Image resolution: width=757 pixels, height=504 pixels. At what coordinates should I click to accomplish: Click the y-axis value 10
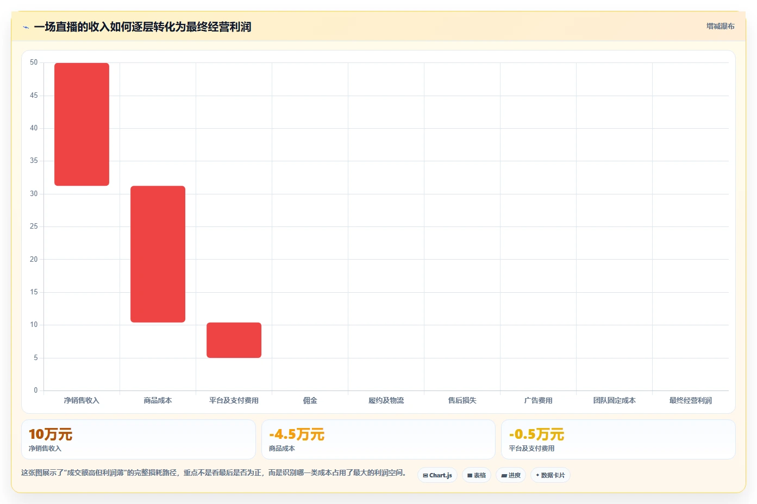[34, 325]
